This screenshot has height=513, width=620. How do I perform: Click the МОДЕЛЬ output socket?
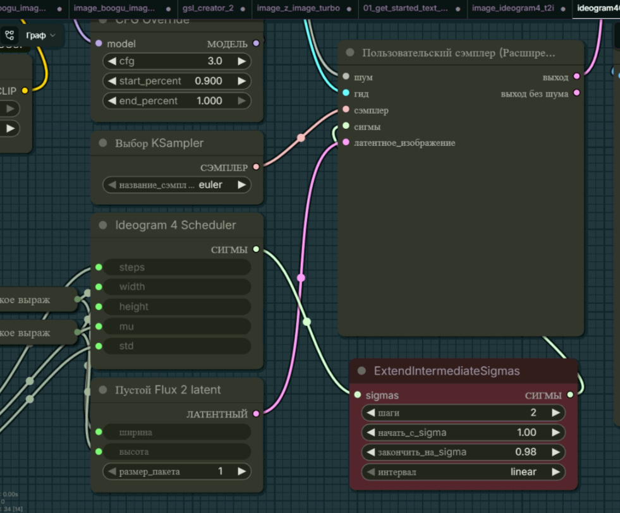point(256,43)
